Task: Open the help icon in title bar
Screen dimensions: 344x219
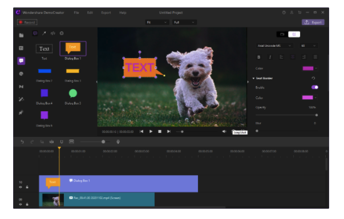Action: tap(284, 13)
